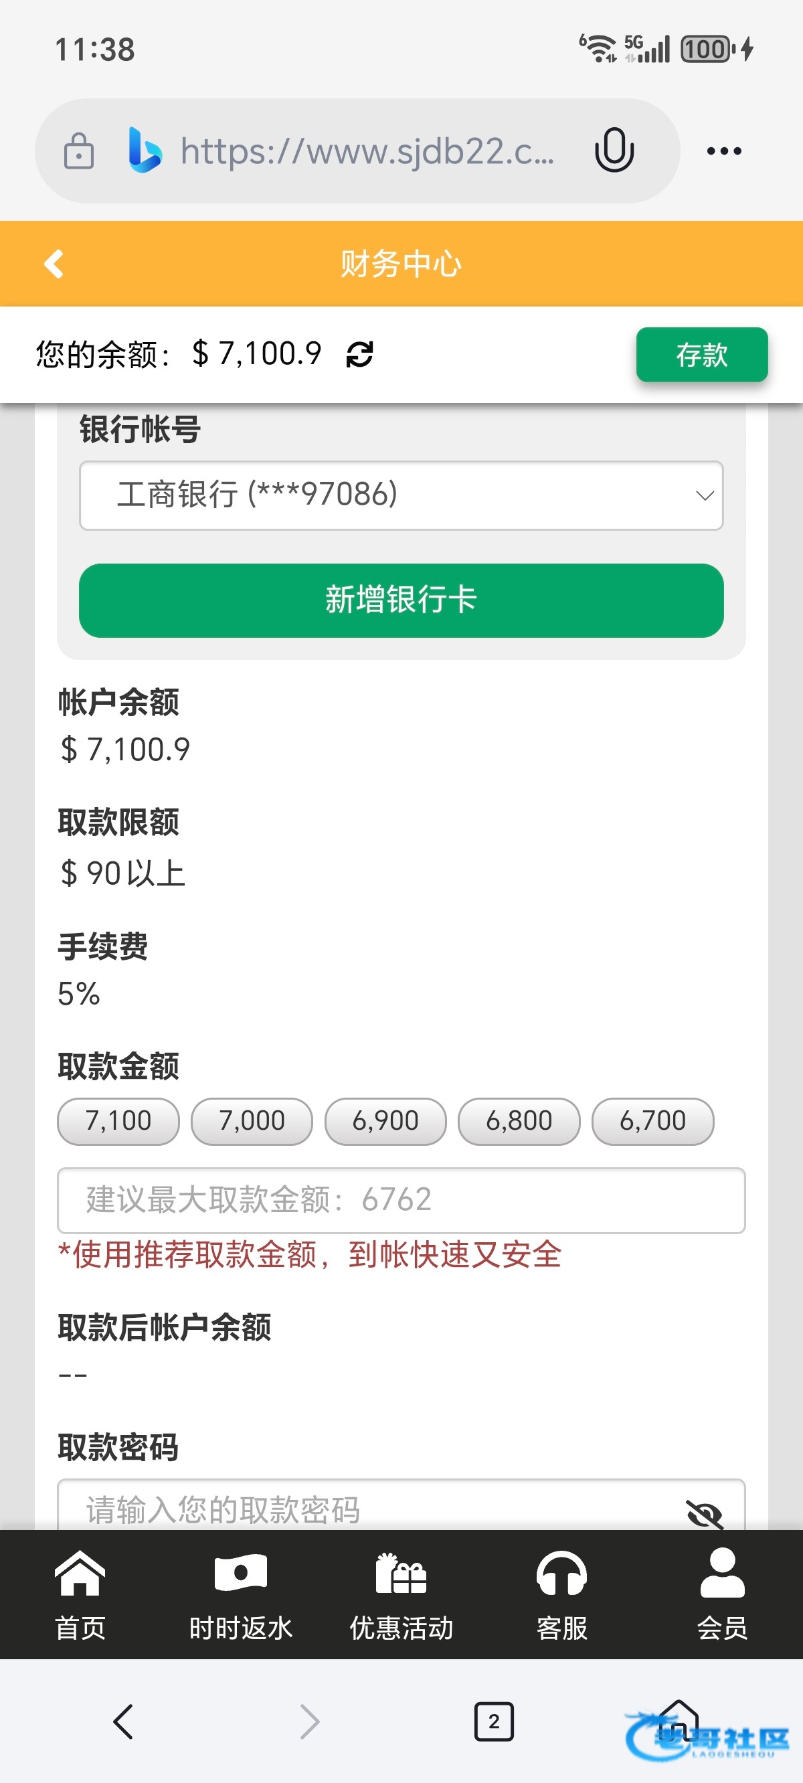
Task: Choose the 6,700 quick amount
Action: 652,1120
